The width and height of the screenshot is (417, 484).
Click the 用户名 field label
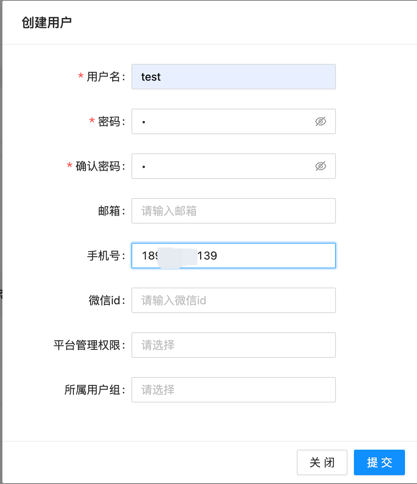(103, 77)
